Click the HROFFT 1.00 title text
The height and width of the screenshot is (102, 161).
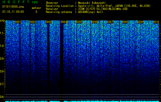pos(20,2)
